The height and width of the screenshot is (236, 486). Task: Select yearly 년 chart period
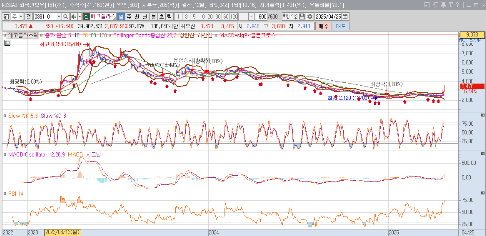click(x=145, y=17)
